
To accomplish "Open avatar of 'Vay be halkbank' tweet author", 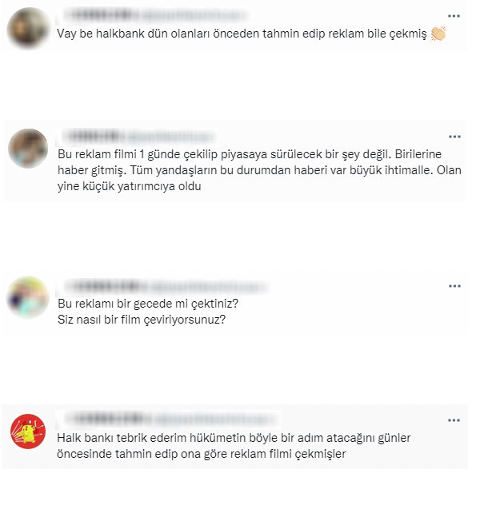I will pyautogui.click(x=28, y=28).
